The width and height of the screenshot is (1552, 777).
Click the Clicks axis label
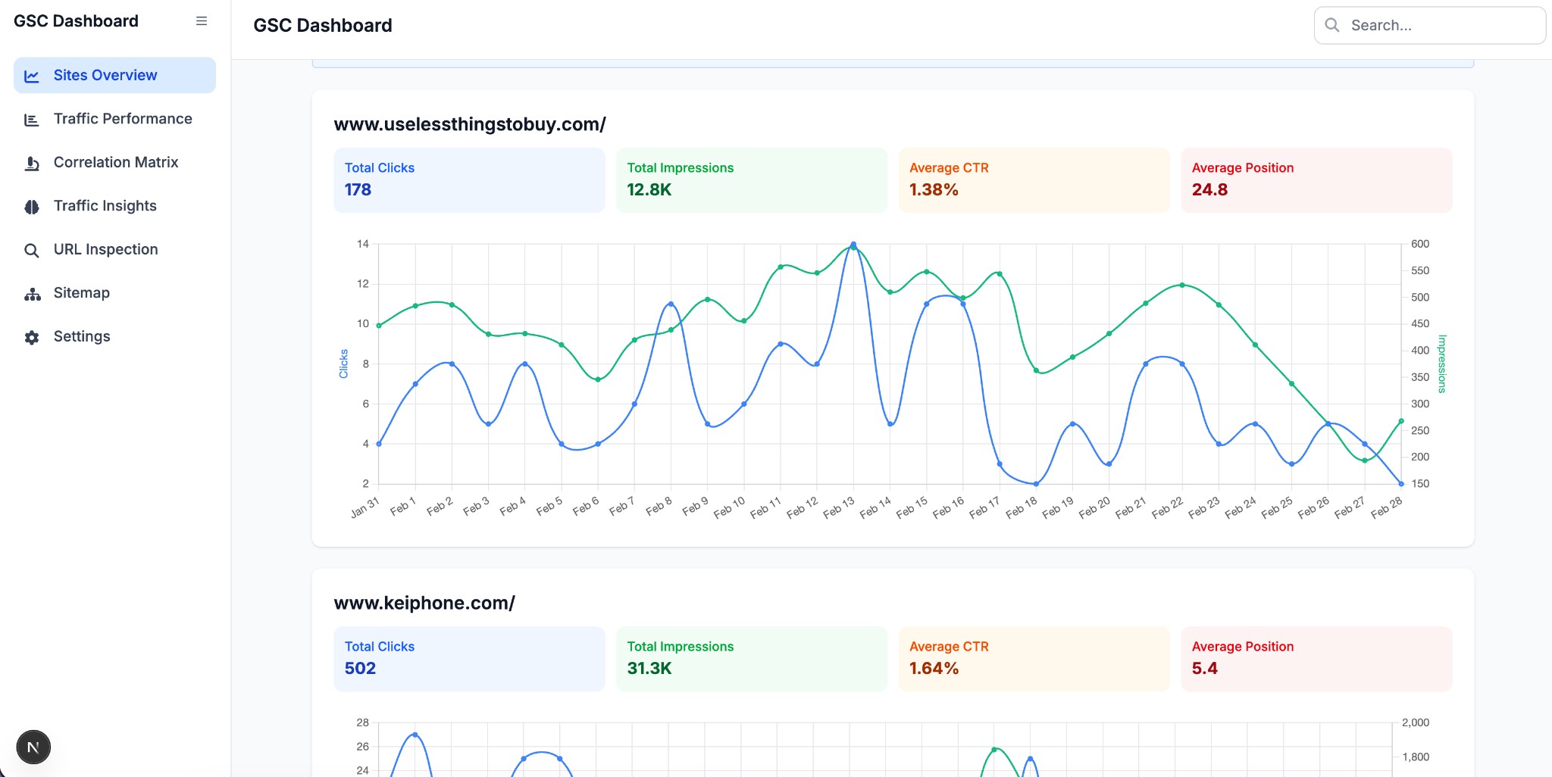point(343,364)
